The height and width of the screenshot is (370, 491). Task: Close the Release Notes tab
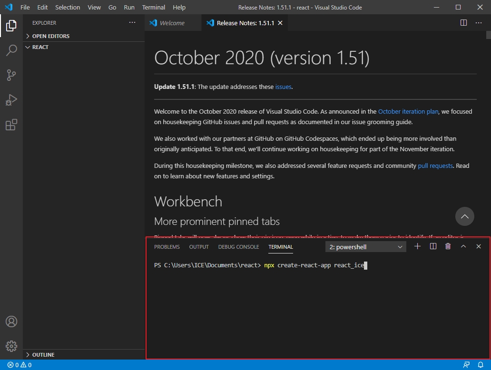280,23
